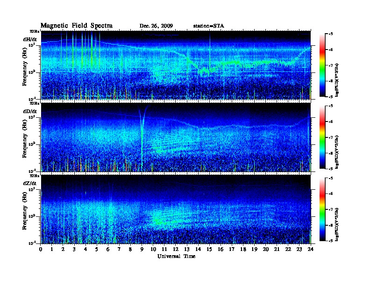The image size is (370, 286).
Task: Select the dZ/dt panel label
Action: pyautogui.click(x=30, y=183)
